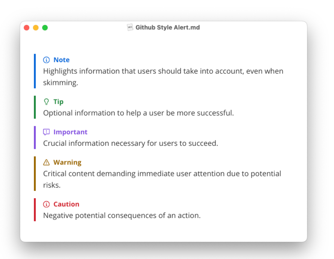Click the purple Important speech bubble icon

46,132
